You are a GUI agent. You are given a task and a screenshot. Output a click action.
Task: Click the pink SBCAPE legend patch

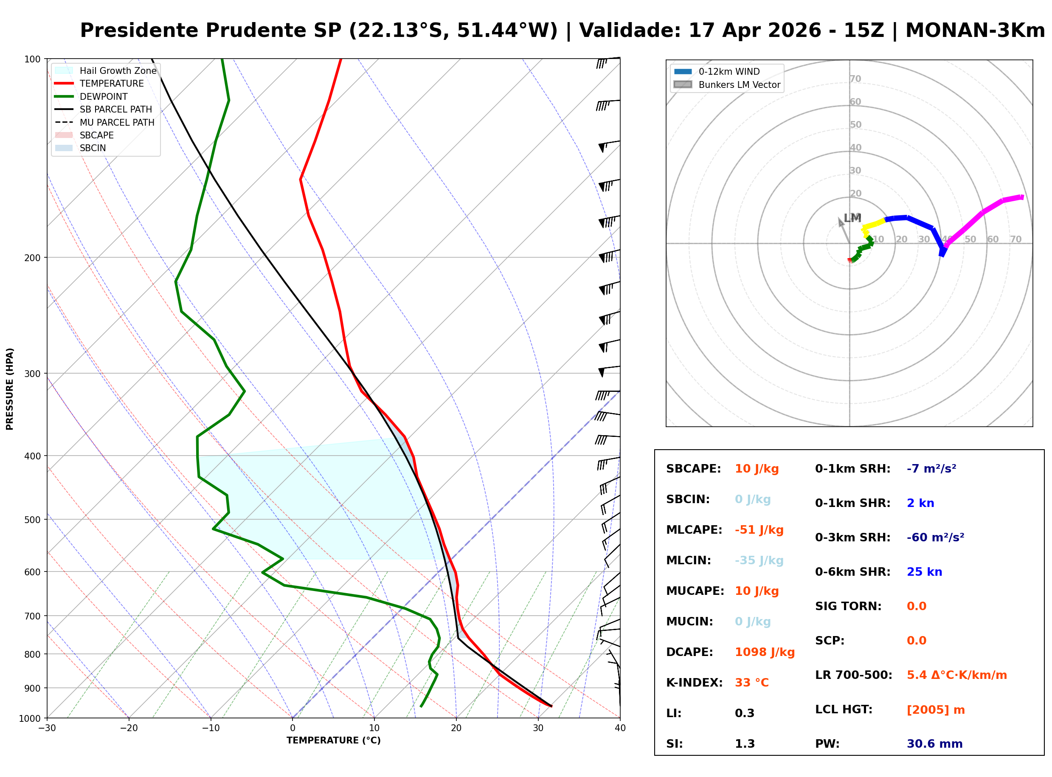[x=64, y=135]
